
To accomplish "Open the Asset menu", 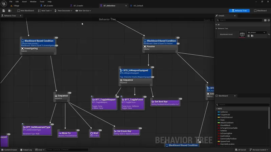I will (24, 2).
